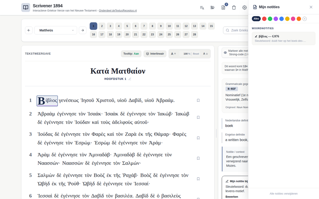Open the deTextusReceptus.nl link
Viewport: 319px width, 199px height.
118,10
